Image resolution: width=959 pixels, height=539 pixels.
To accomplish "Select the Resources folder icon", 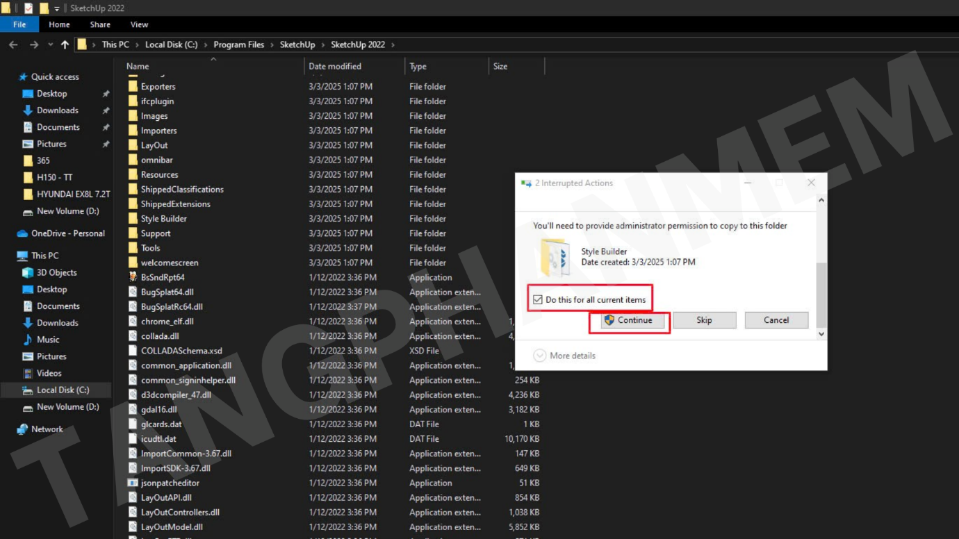I will click(x=133, y=175).
